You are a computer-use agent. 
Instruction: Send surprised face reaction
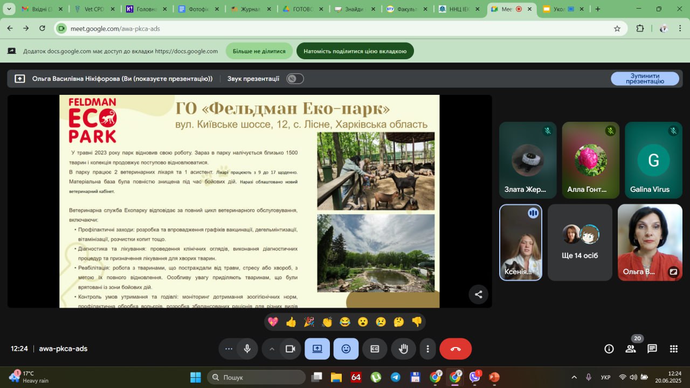point(363,322)
